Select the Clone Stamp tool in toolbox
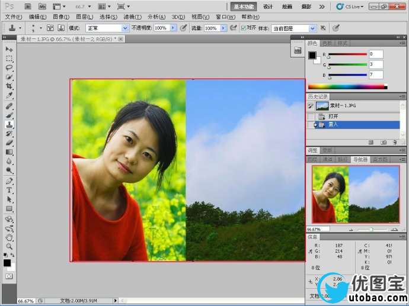This screenshot has height=306, width=409. point(9,124)
